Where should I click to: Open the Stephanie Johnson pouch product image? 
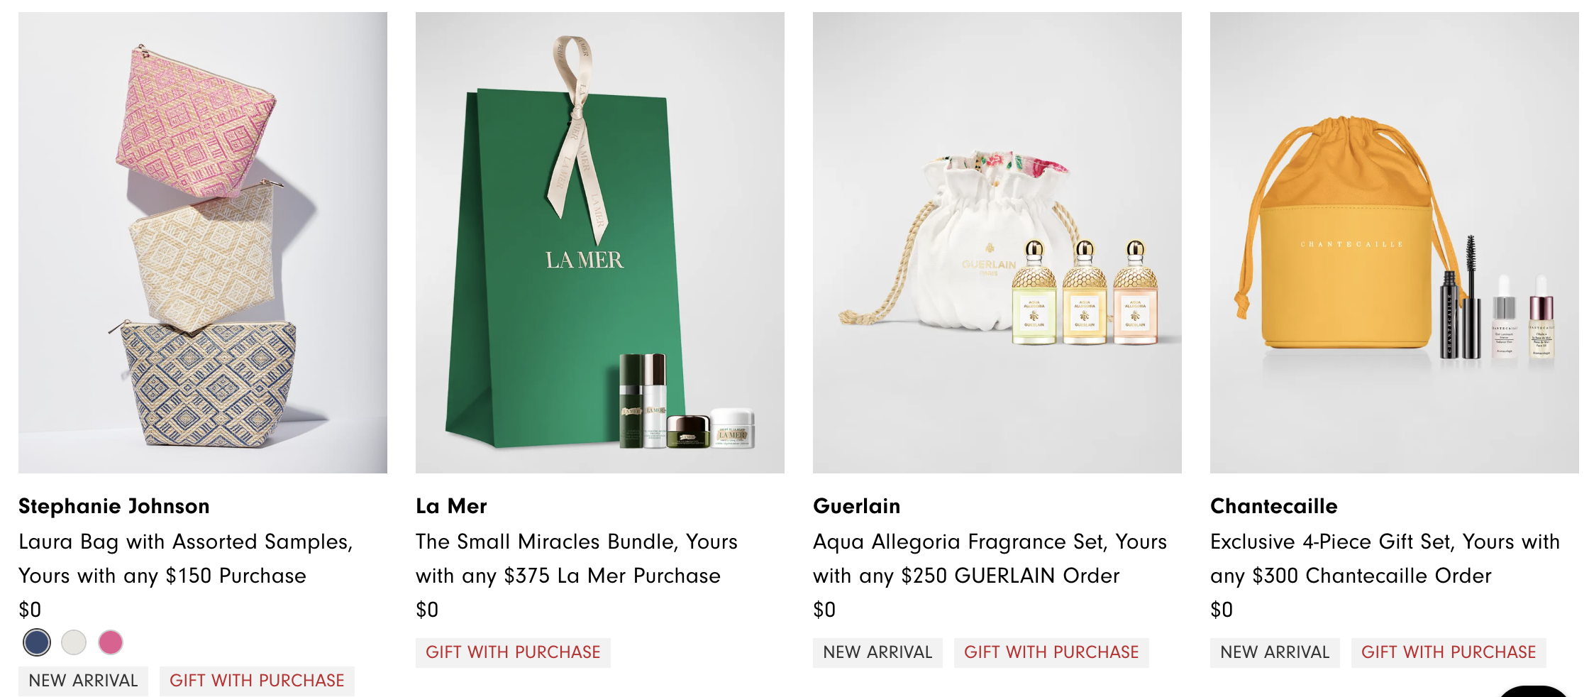[x=203, y=243]
